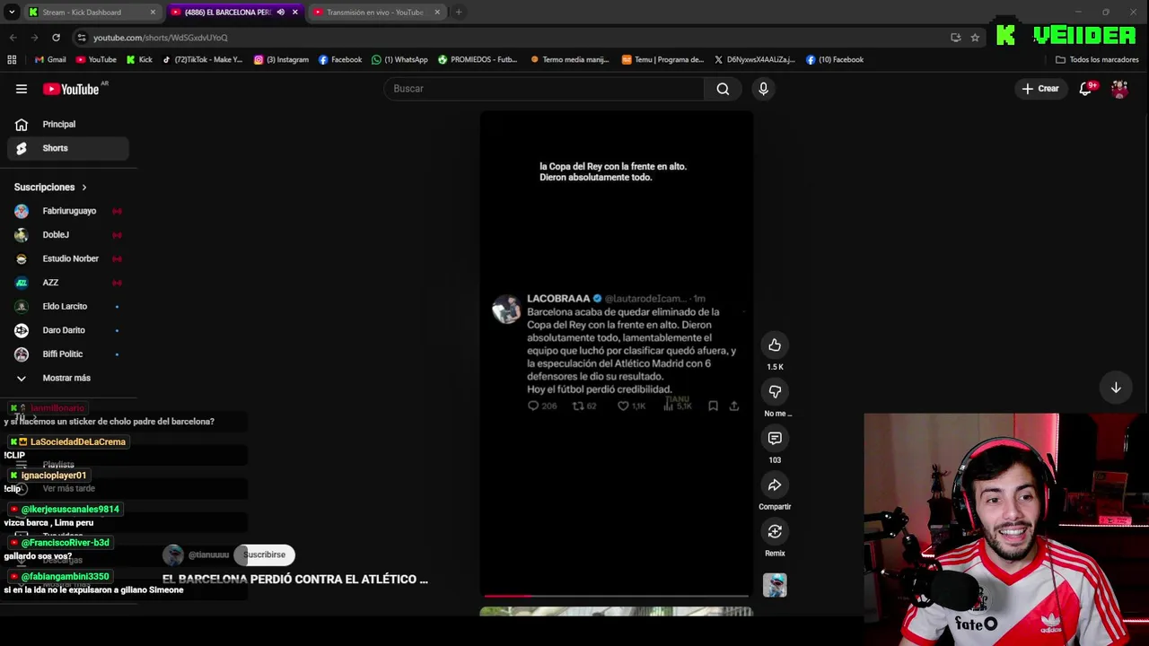1149x646 pixels.
Task: Click the Crear button
Action: point(1039,89)
